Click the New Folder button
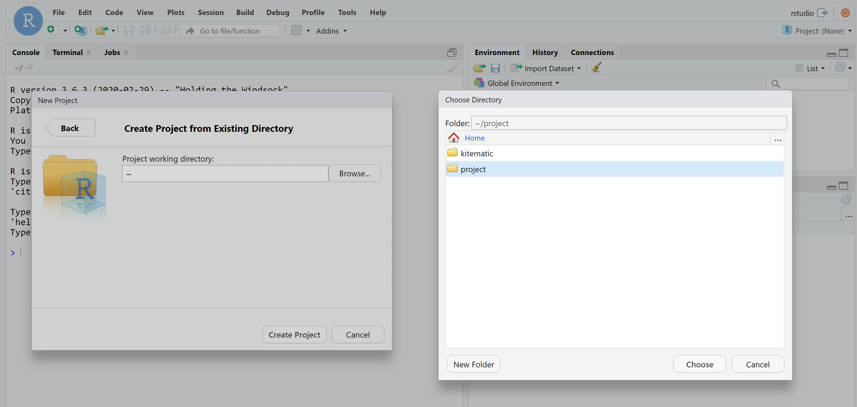This screenshot has height=407, width=857. [473, 364]
